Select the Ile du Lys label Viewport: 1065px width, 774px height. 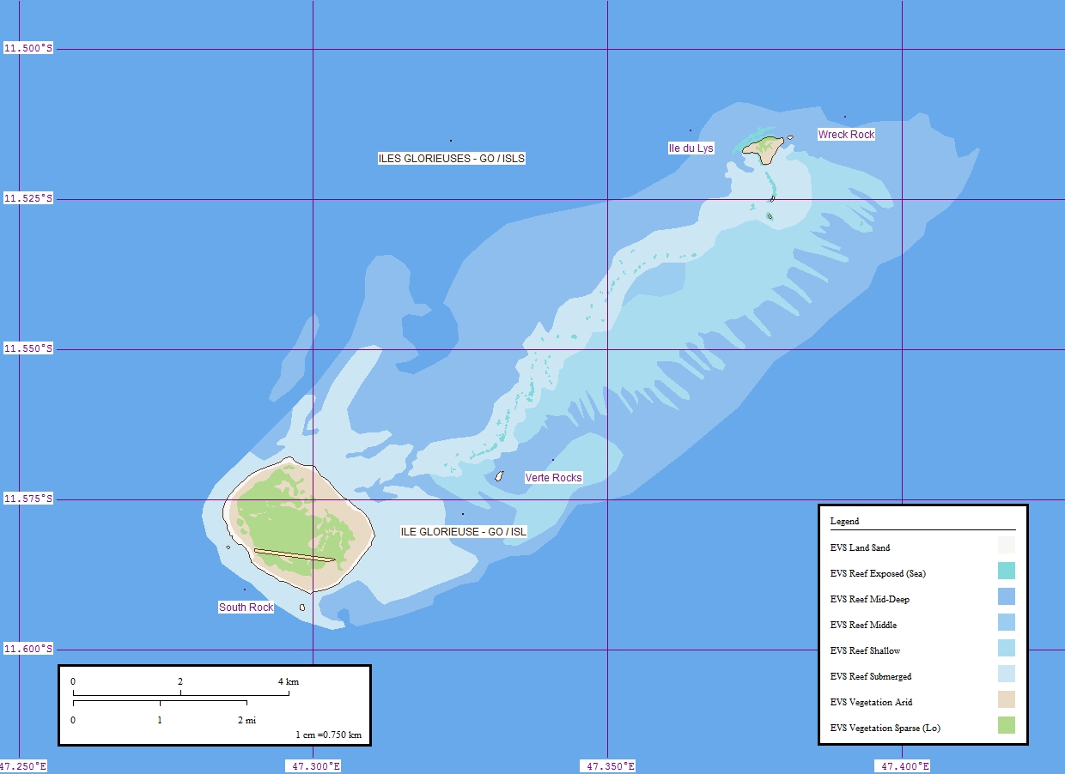(x=691, y=148)
